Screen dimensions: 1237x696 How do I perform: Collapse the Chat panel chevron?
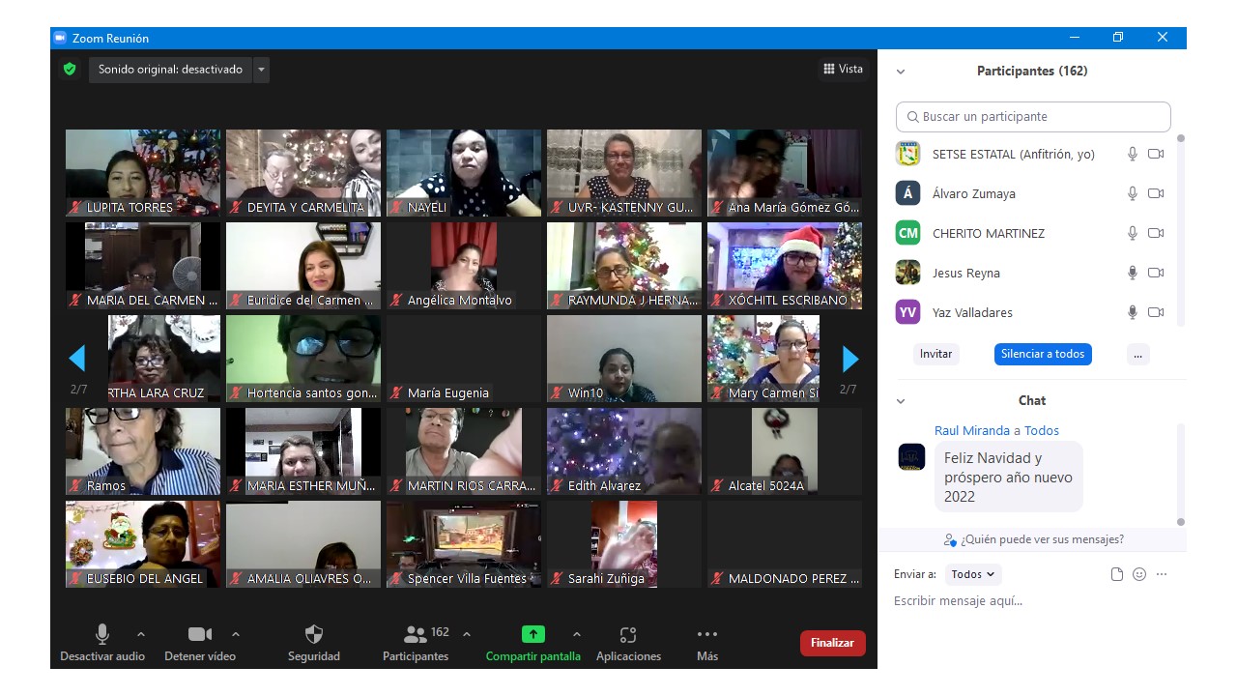tap(901, 401)
